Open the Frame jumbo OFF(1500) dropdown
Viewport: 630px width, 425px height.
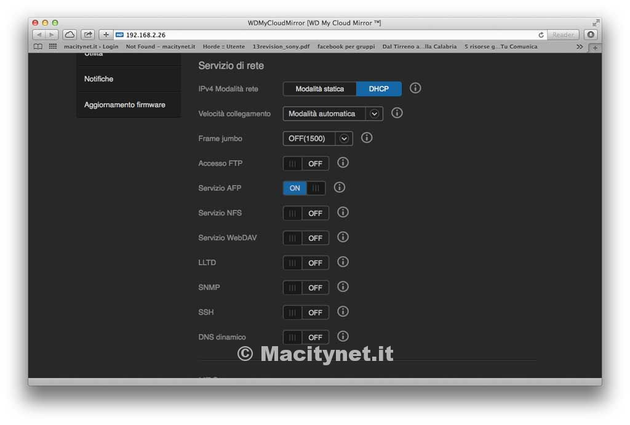[318, 139]
